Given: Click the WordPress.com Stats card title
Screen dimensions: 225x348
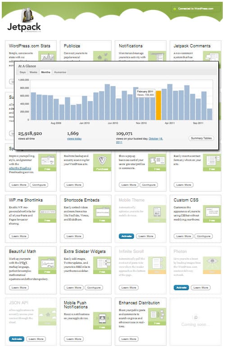Looking at the screenshot, I should (29, 46).
